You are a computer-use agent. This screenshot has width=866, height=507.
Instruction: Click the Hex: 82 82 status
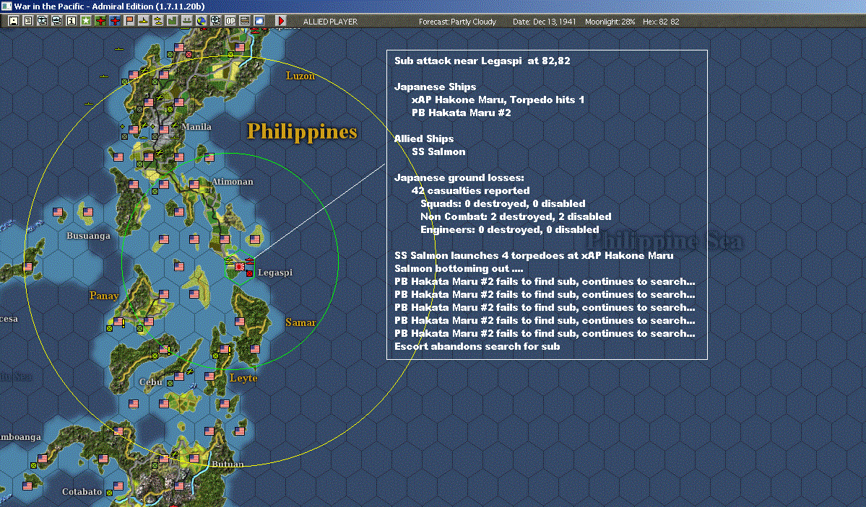pos(661,22)
